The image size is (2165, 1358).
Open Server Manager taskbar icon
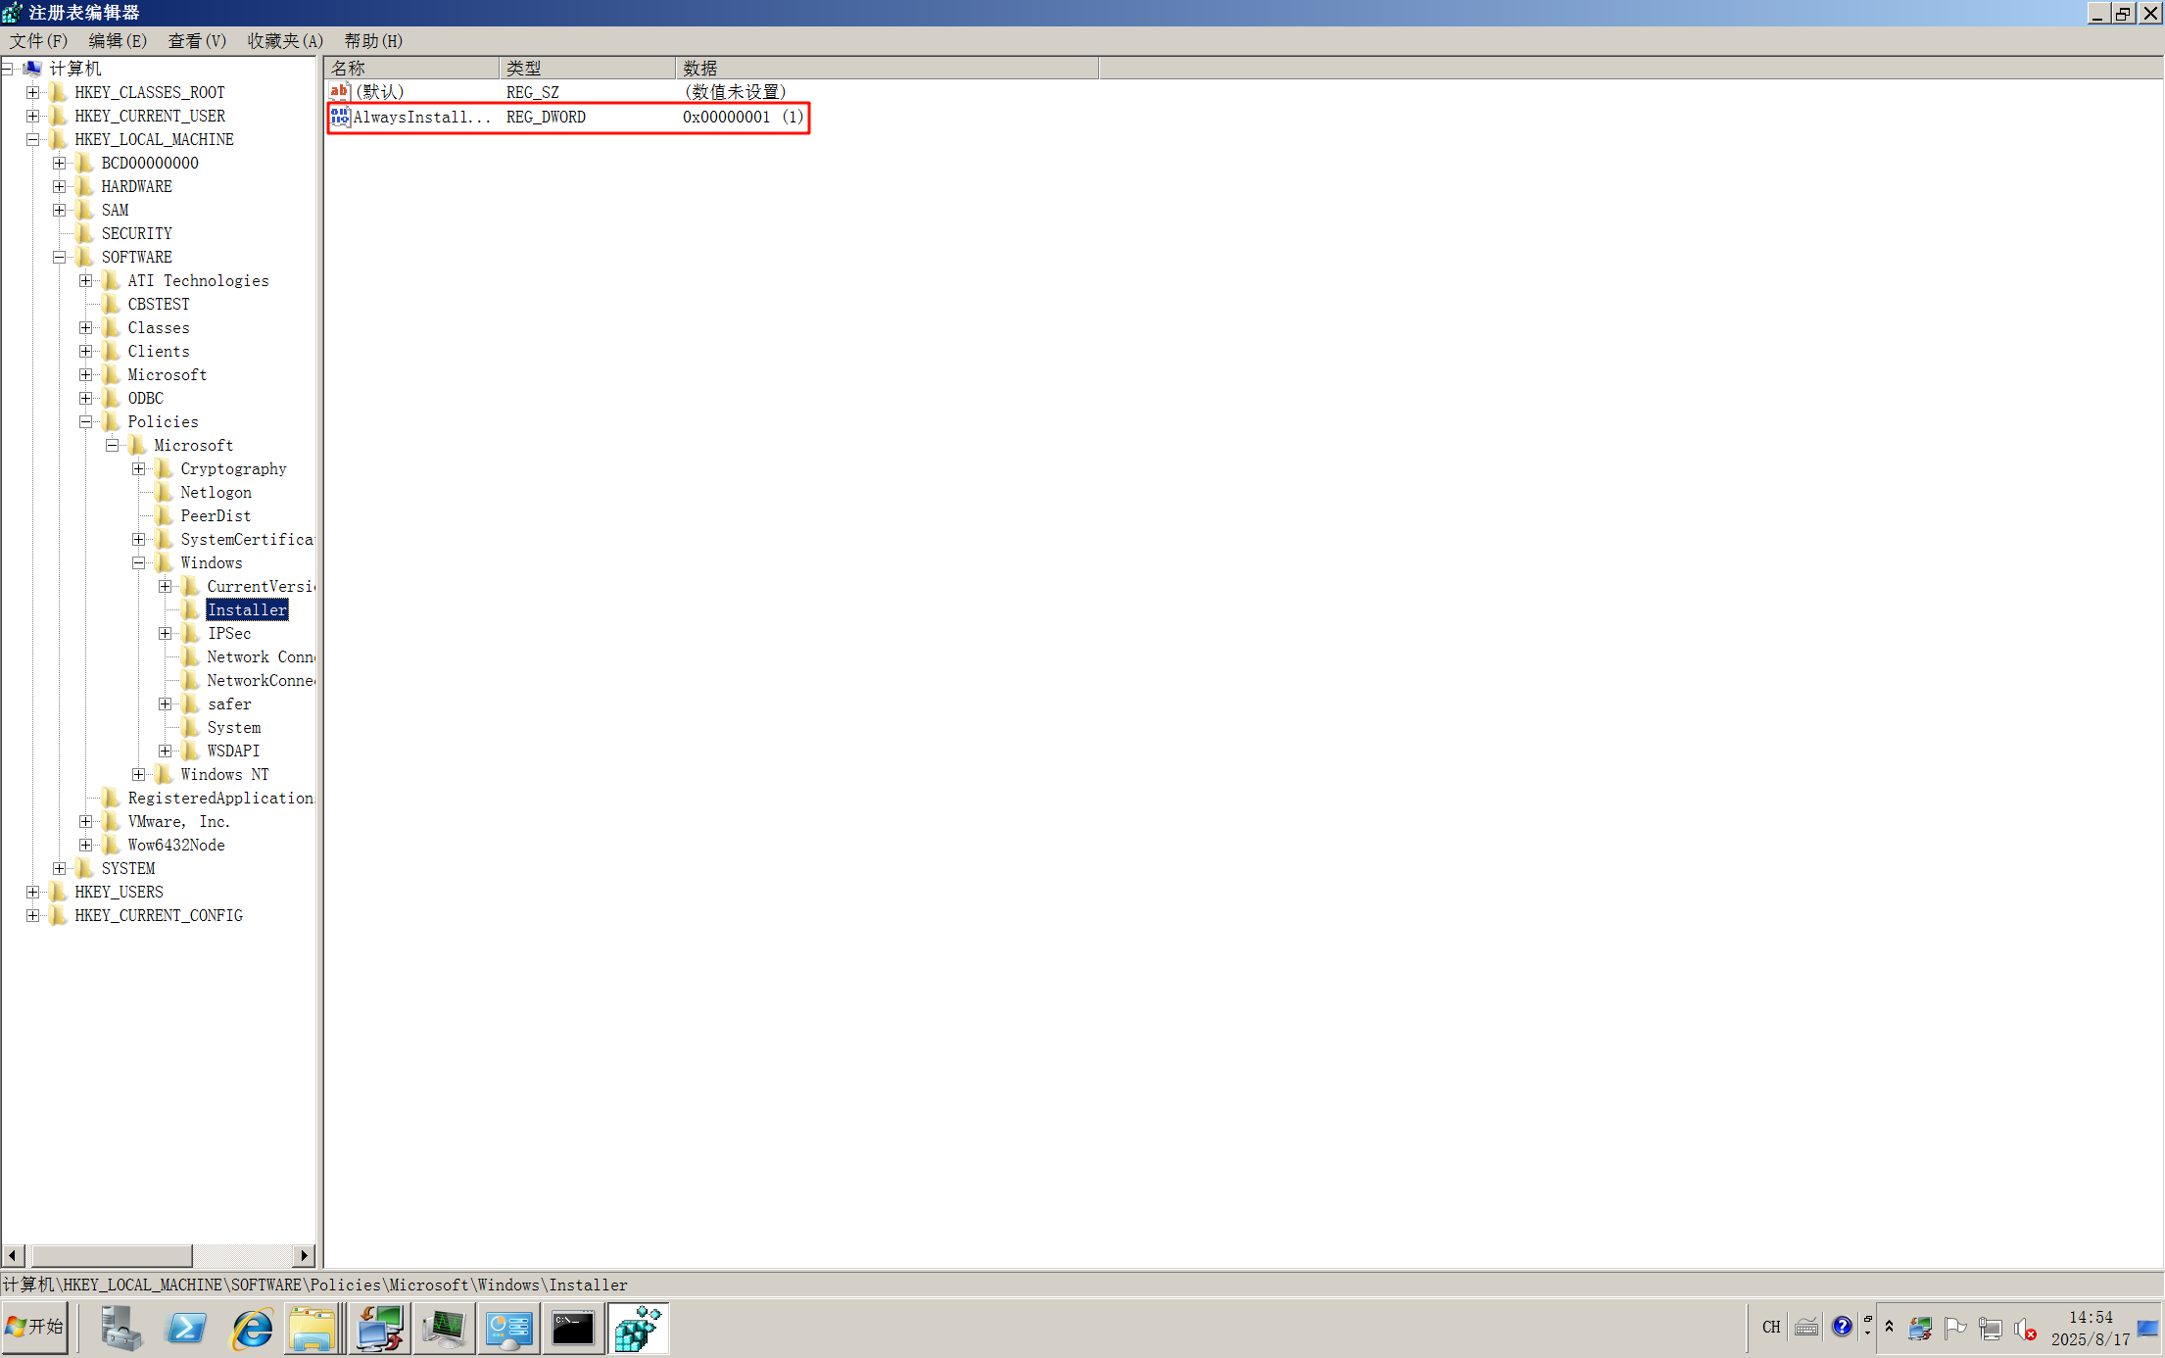(120, 1329)
